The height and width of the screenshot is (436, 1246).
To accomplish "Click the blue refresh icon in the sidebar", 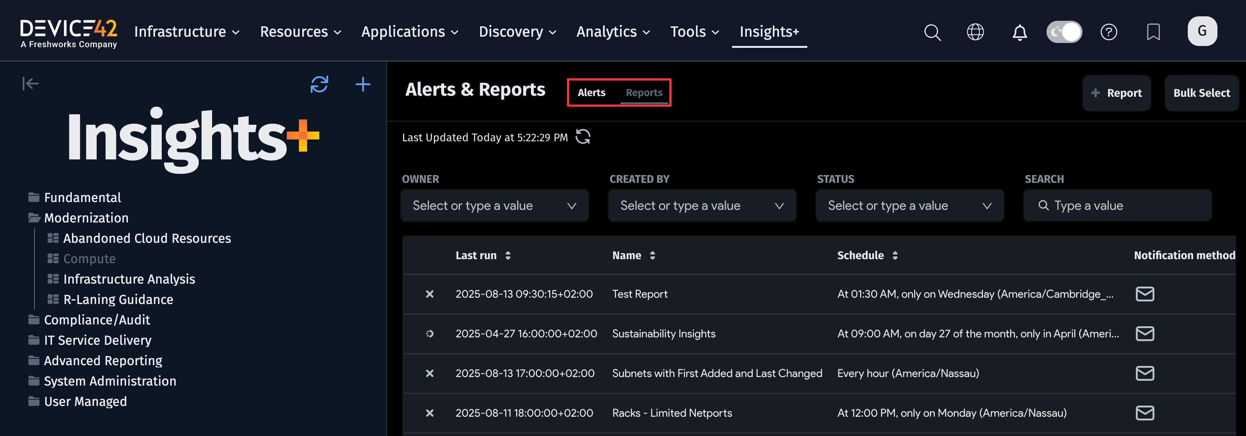I will (319, 84).
